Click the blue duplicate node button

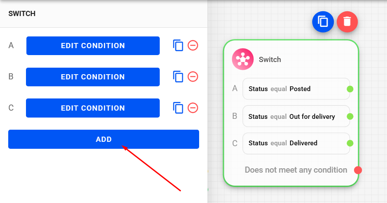pos(323,21)
